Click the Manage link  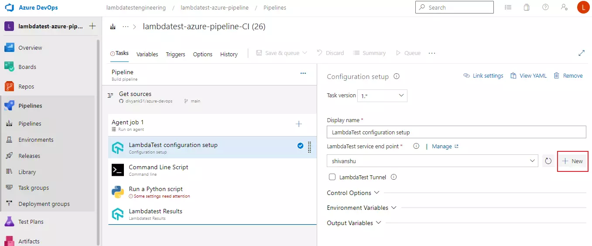445,147
